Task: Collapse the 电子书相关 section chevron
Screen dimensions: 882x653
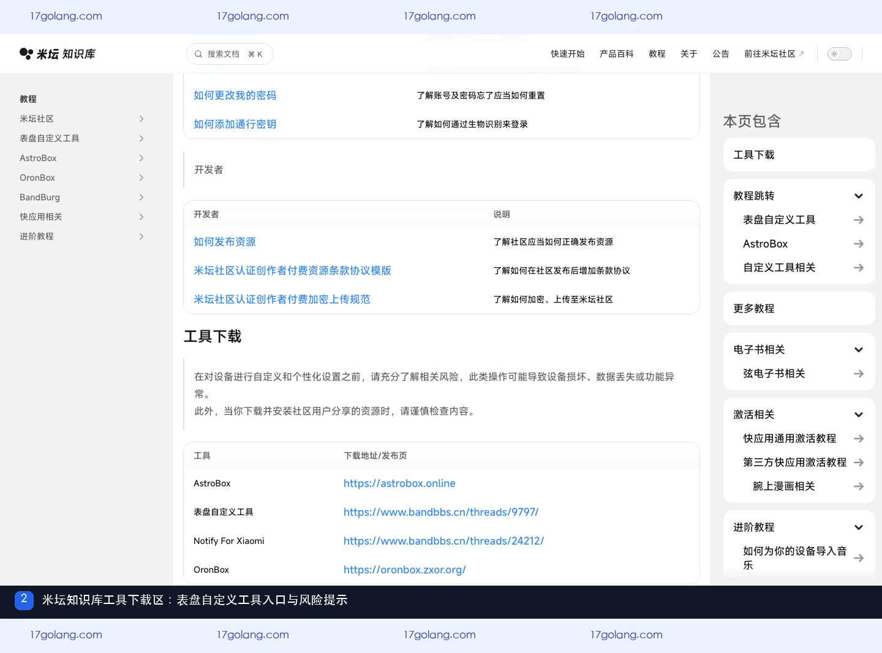Action: tap(859, 350)
